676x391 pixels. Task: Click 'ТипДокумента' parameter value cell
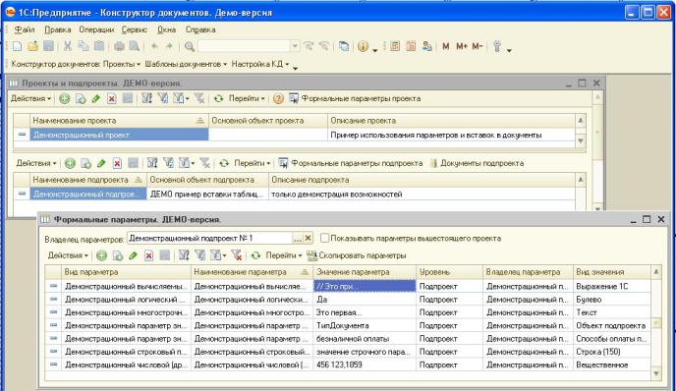pos(365,325)
